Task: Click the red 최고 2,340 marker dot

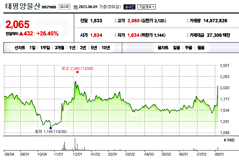Action: [77, 72]
